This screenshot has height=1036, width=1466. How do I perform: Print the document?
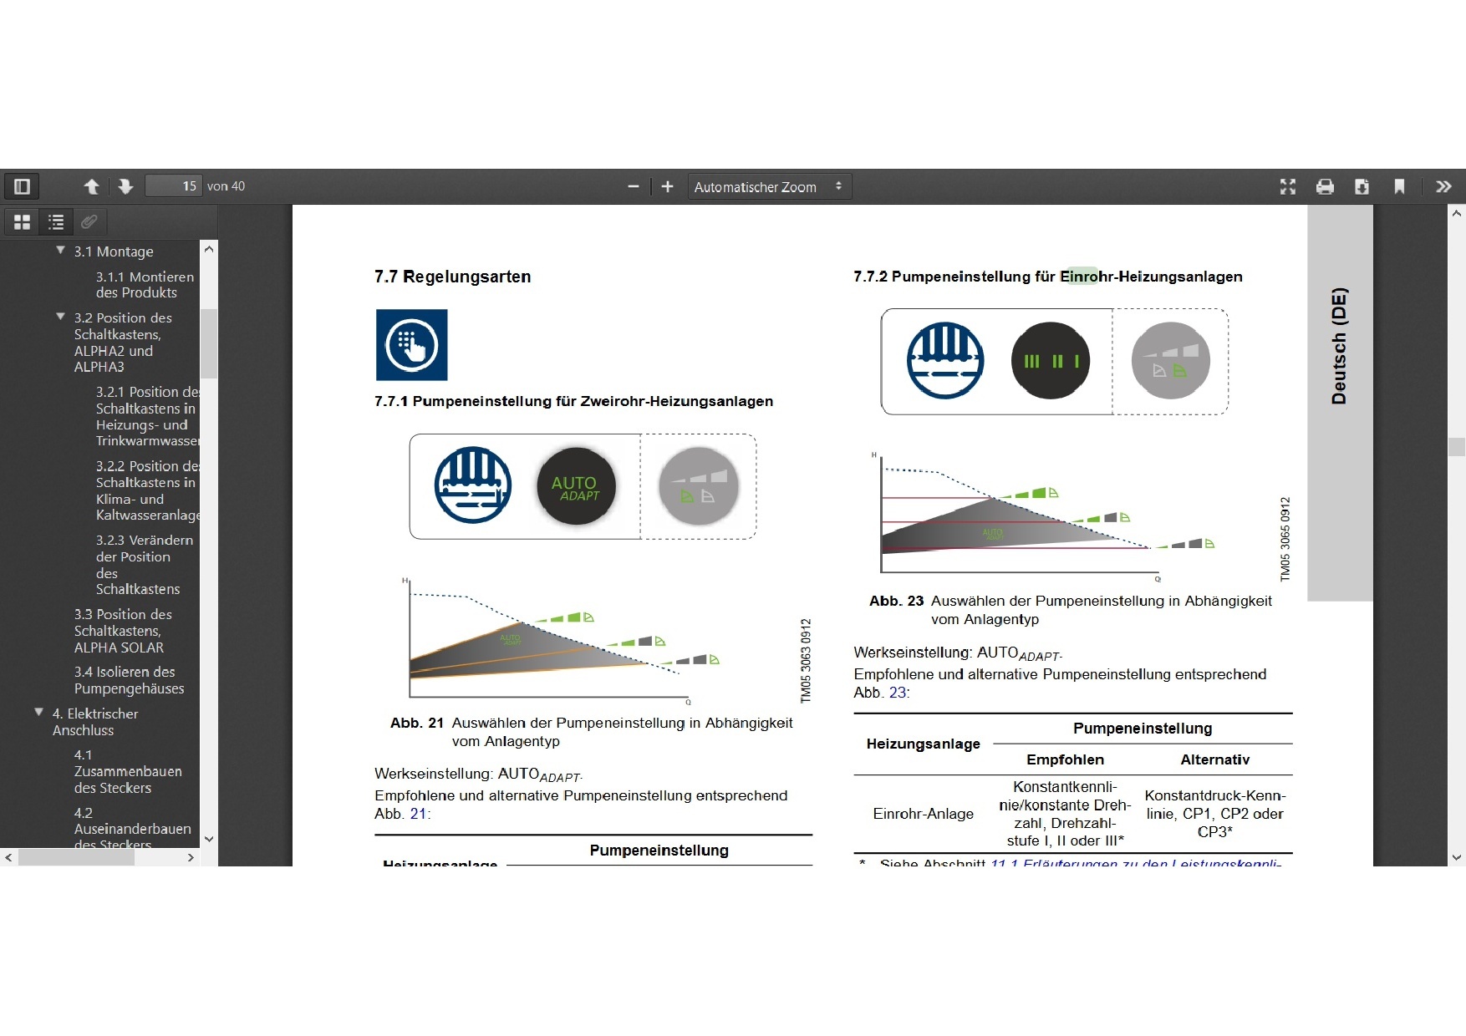[x=1325, y=186]
